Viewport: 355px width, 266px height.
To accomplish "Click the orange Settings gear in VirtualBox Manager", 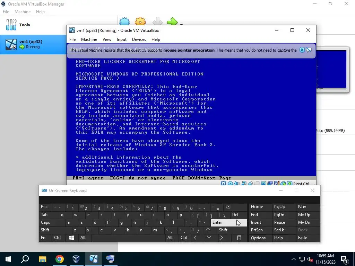I will [x=140, y=21].
